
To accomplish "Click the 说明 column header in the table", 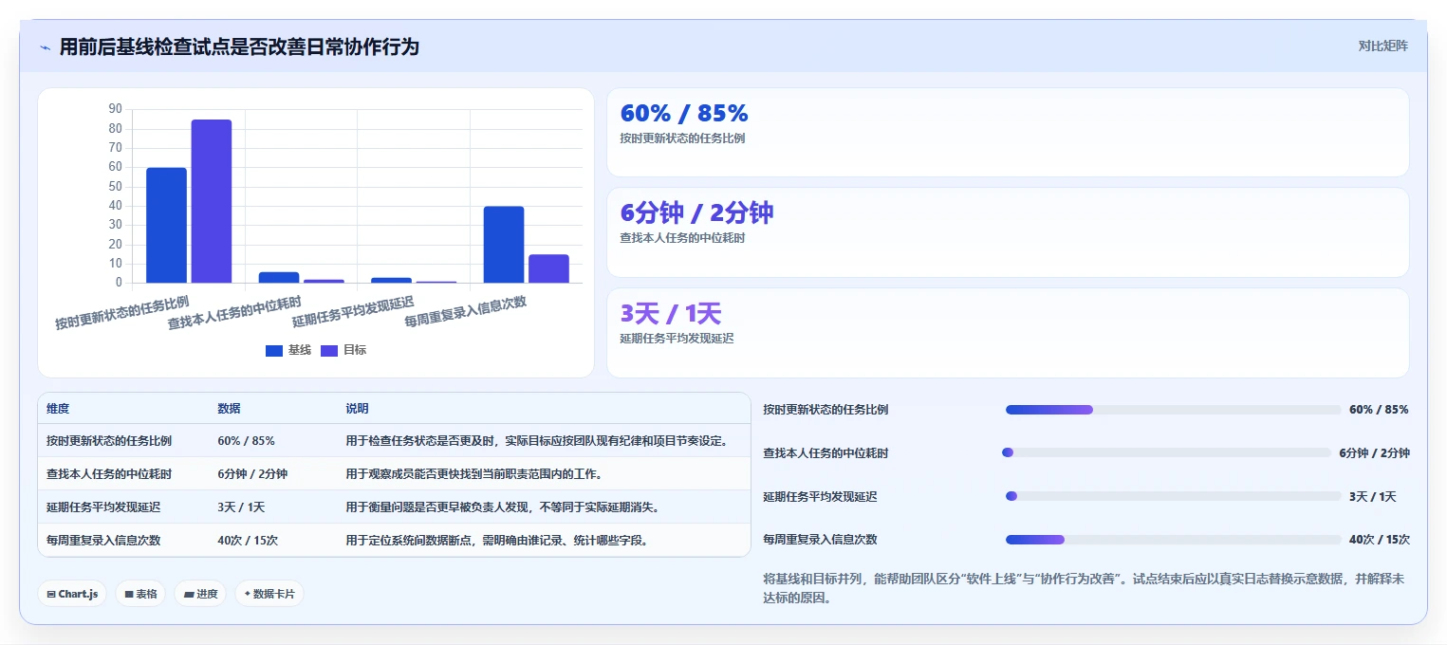I will pos(357,409).
